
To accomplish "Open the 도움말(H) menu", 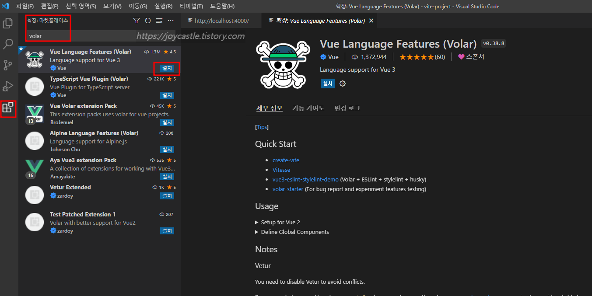I will click(x=222, y=6).
